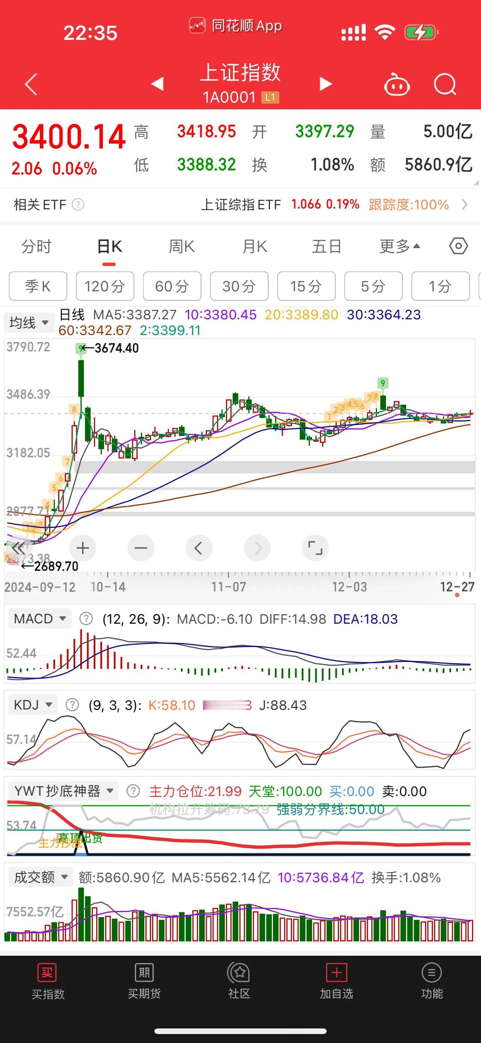Viewport: 481px width, 1043px height.
Task: Go to next index with right triangle
Action: [326, 84]
